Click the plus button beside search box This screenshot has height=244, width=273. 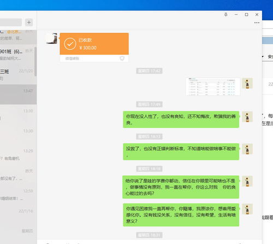pos(29,22)
